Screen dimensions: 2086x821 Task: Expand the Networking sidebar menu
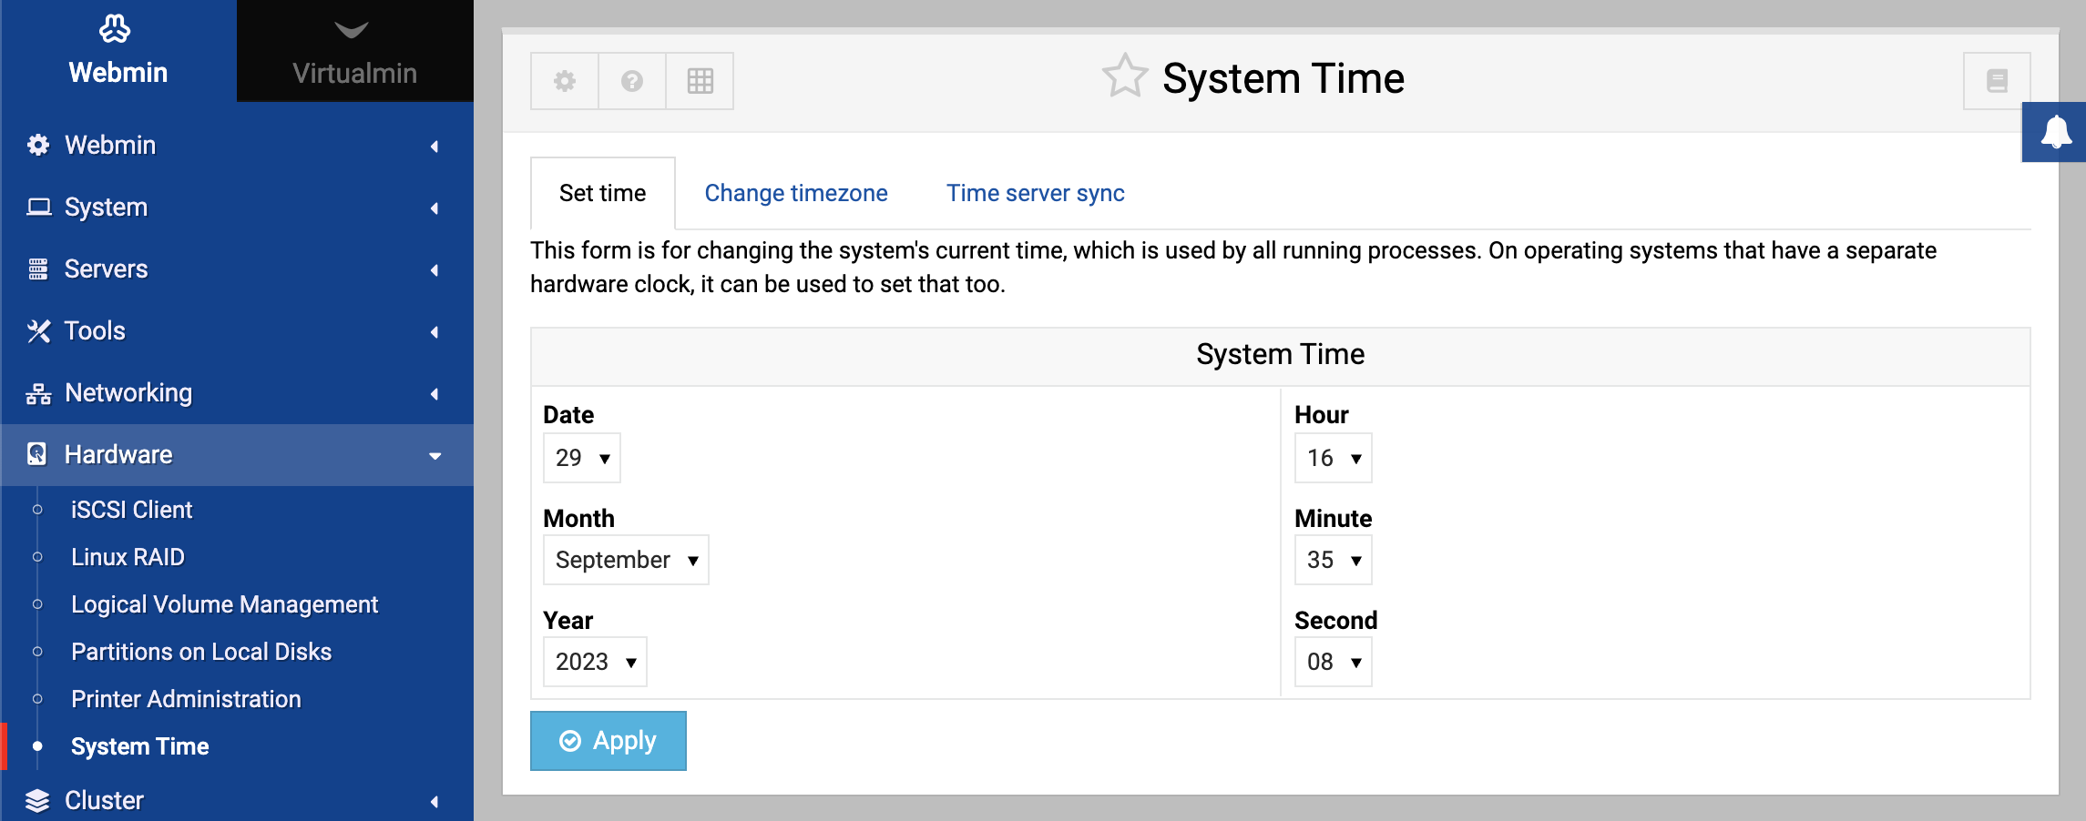[237, 393]
